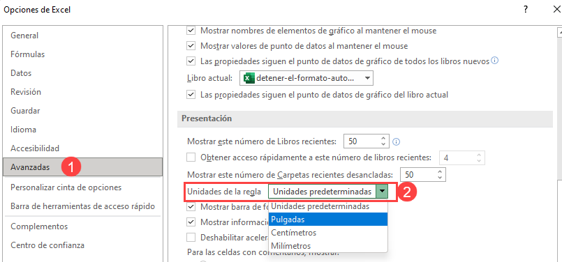Open Personalizar cinta de opciones
The width and height of the screenshot is (562, 262).
coord(66,187)
